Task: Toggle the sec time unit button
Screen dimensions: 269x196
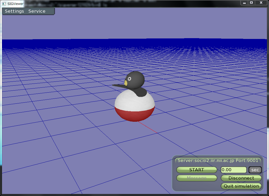Action: (x=255, y=170)
